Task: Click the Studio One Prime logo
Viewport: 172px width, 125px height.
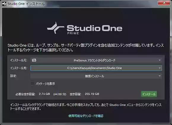Action: pyautogui.click(x=85, y=28)
